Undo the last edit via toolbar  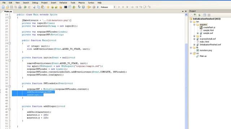pyautogui.click(x=25, y=7)
